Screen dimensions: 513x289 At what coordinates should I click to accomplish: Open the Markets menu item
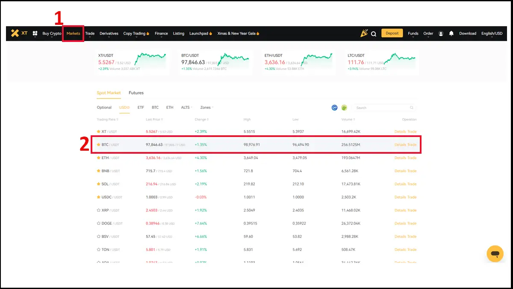pos(73,33)
